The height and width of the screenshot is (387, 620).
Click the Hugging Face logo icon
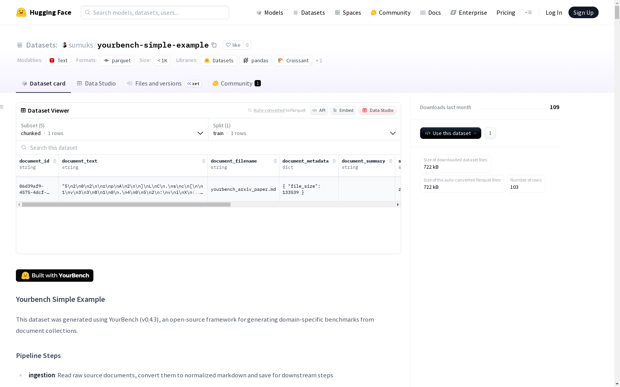coord(21,12)
